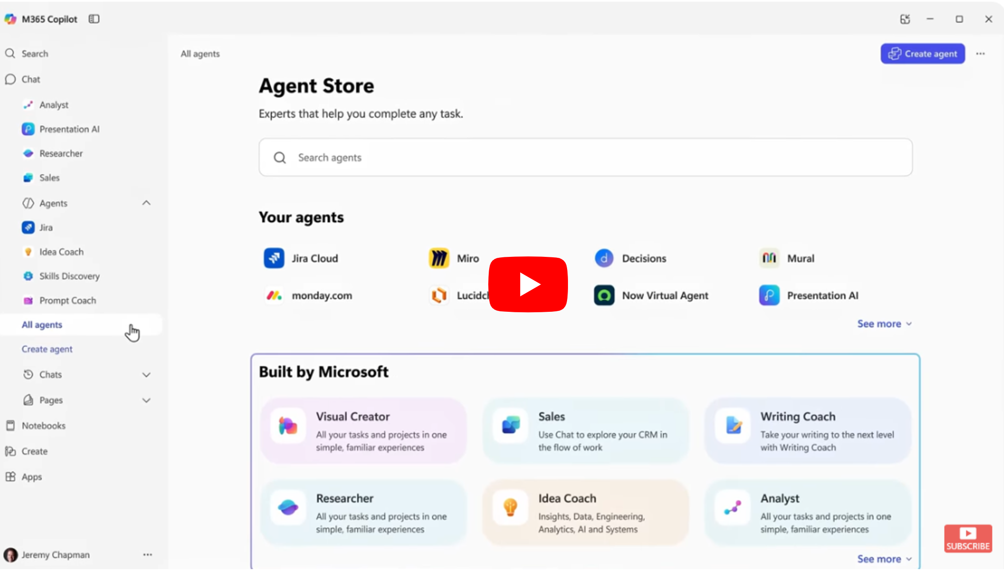Expand the Pages section in sidebar
The width and height of the screenshot is (1004, 574).
point(146,400)
